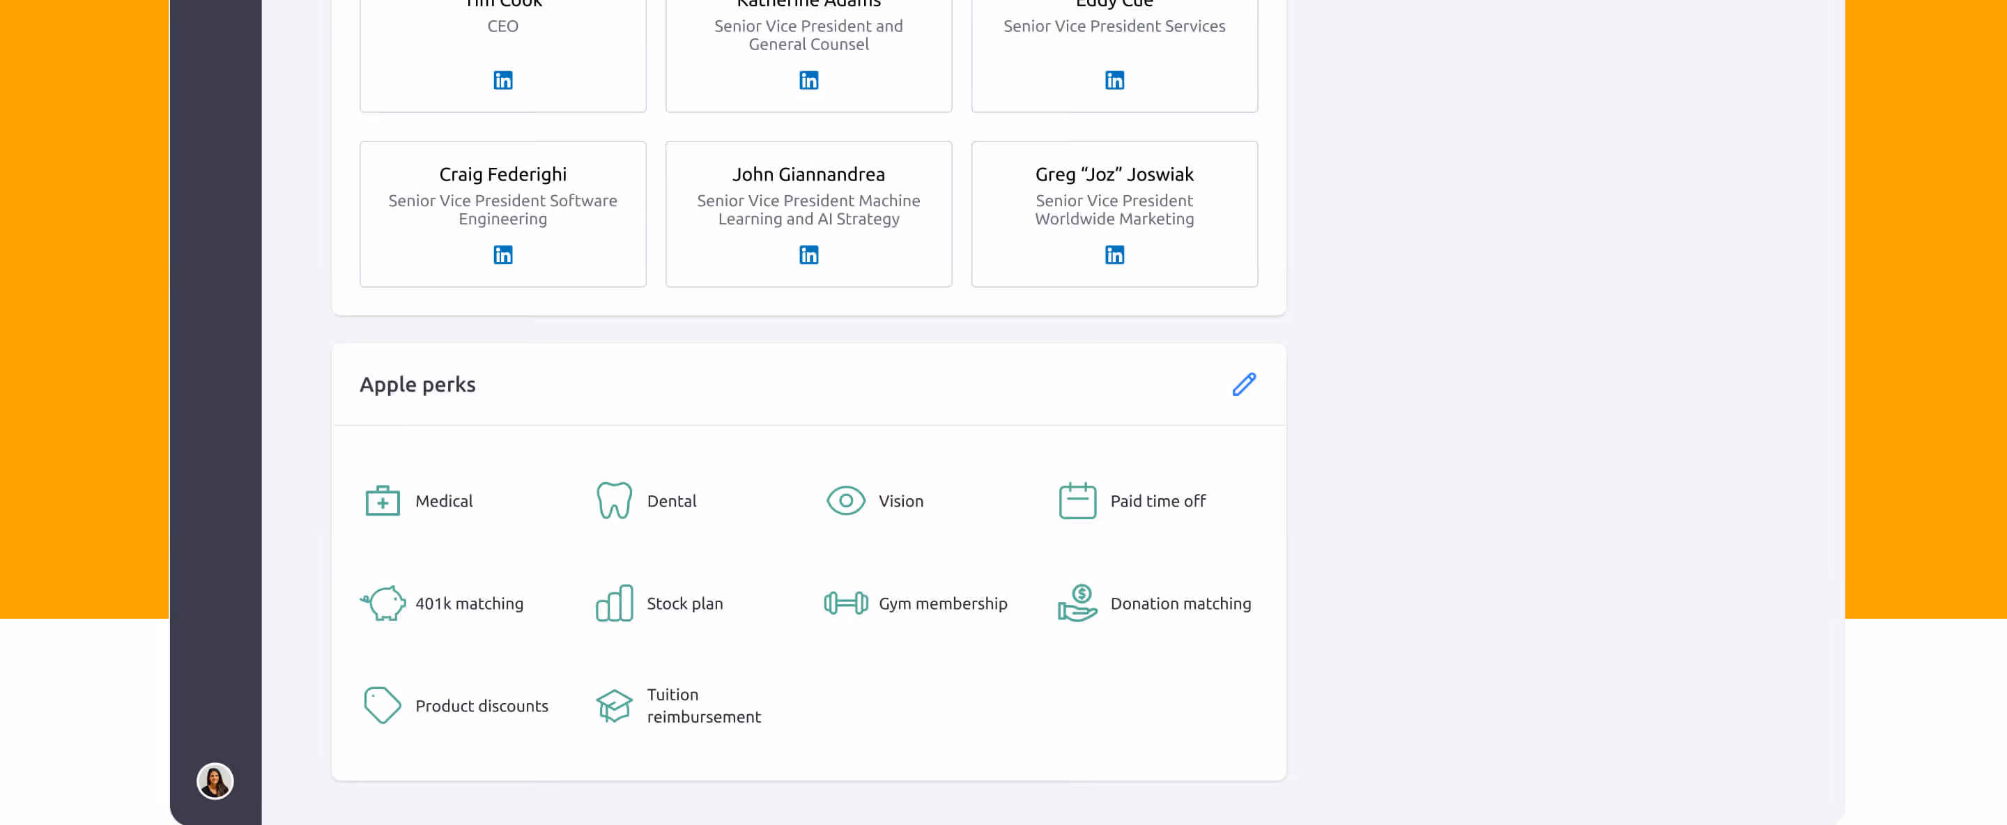Click Eddy Cue's LinkedIn icon
This screenshot has width=2007, height=825.
pyautogui.click(x=1114, y=80)
